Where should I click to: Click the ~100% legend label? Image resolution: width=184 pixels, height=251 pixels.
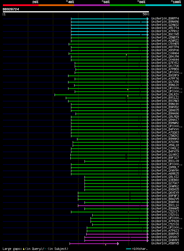coord(176,2)
